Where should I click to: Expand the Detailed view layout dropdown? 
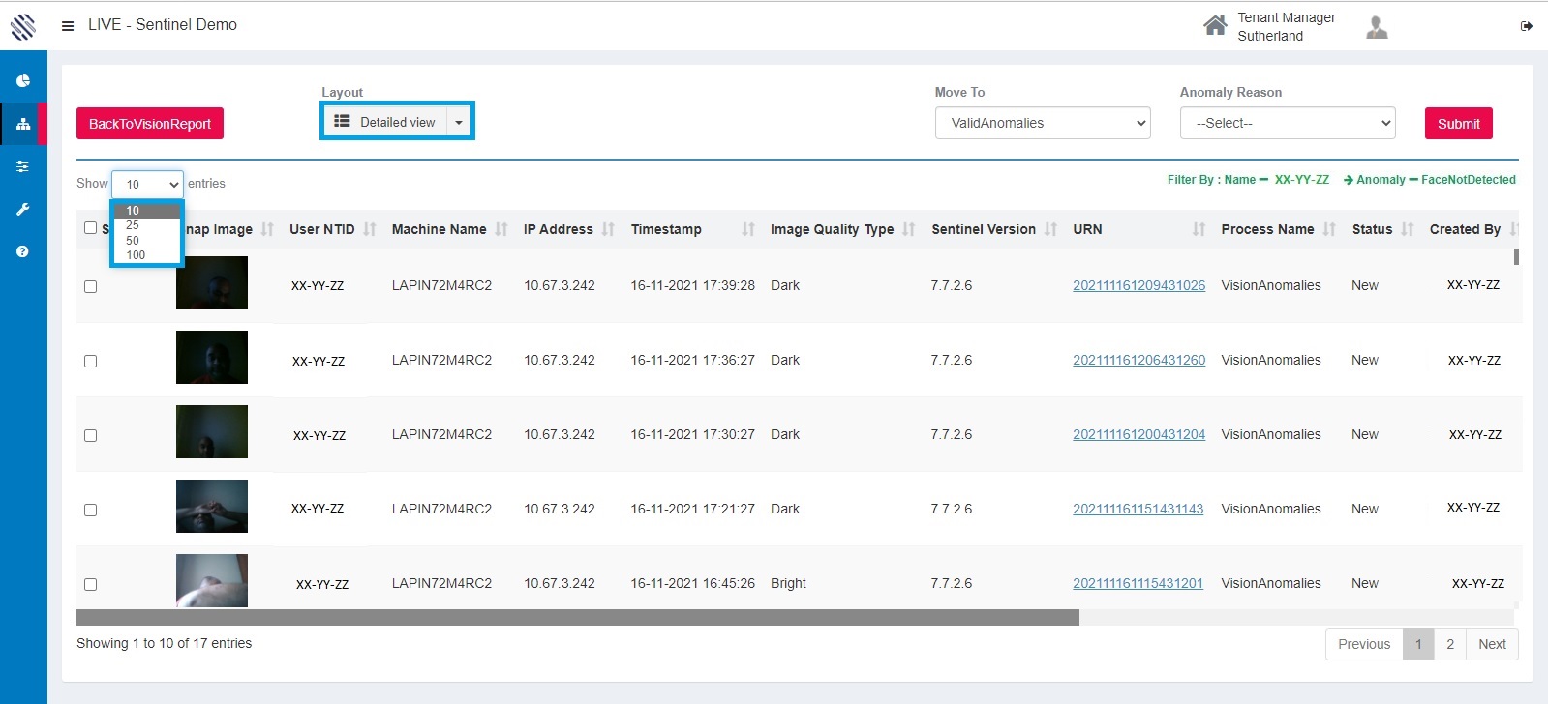(x=458, y=122)
